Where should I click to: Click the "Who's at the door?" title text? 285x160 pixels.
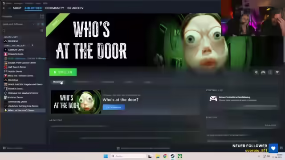tap(121, 100)
